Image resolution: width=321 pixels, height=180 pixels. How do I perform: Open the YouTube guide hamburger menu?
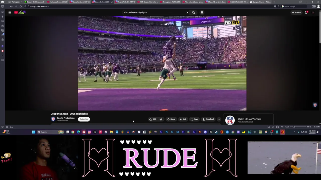[10, 12]
